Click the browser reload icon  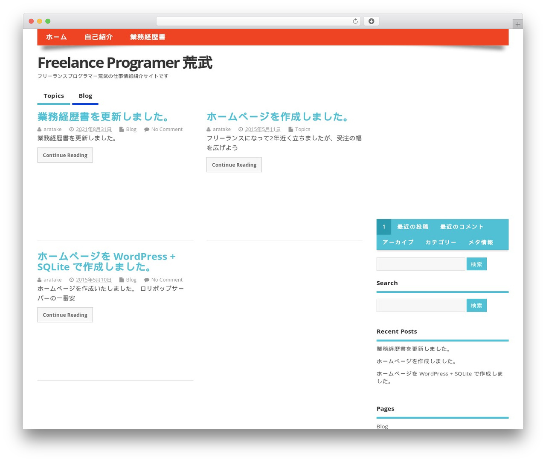point(355,21)
